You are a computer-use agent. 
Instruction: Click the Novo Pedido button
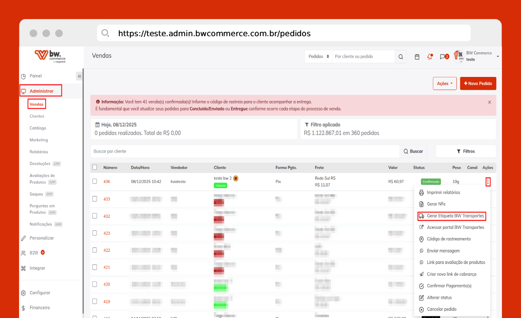[478, 83]
